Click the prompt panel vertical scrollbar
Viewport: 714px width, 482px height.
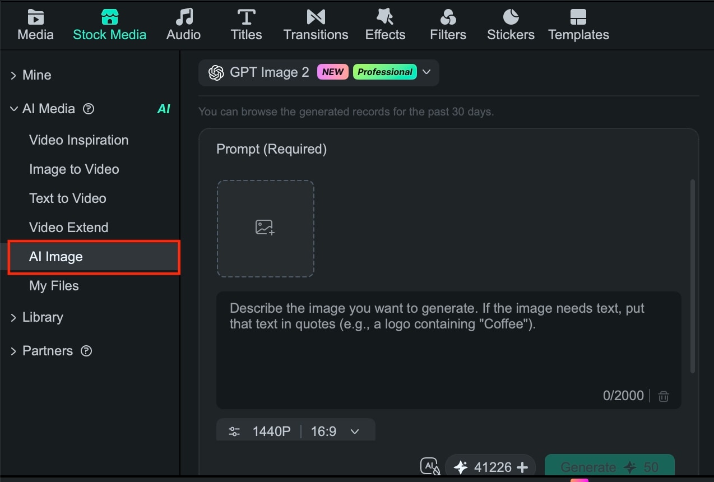tap(693, 276)
